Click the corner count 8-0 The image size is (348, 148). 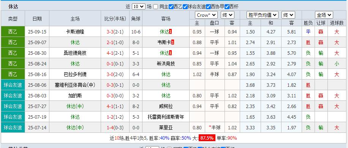tap(136, 42)
